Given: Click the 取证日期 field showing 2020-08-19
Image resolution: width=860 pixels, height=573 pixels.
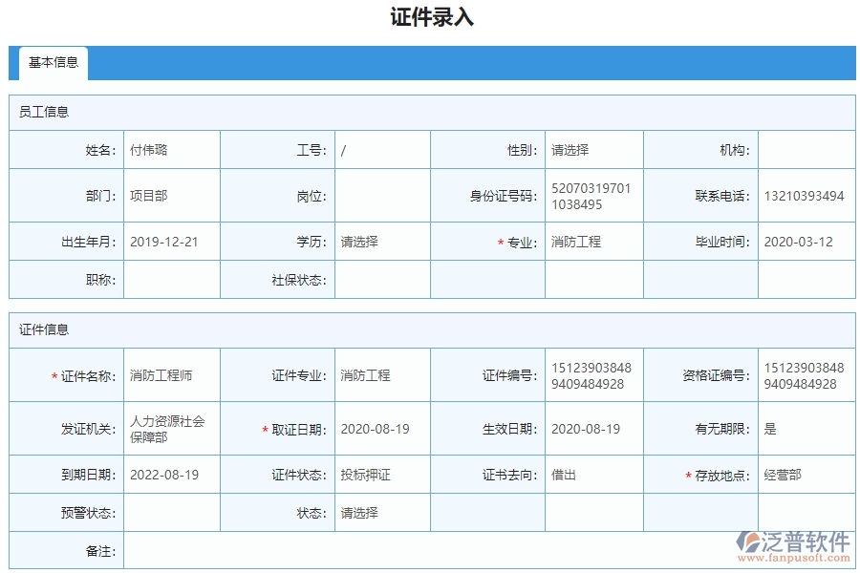Looking at the screenshot, I should point(382,428).
